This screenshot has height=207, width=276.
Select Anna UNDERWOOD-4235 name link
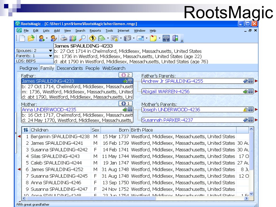(49, 110)
